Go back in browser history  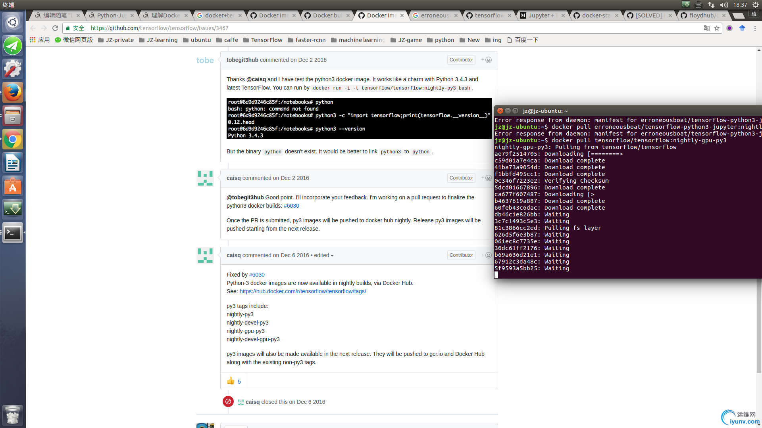click(33, 28)
